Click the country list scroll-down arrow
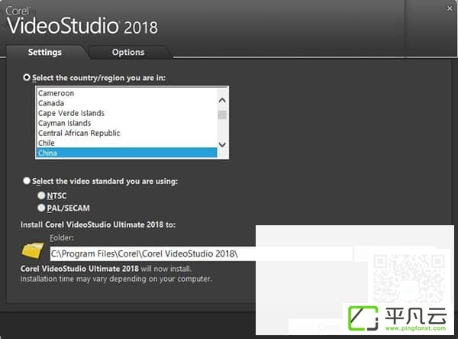This screenshot has height=339, width=458. (x=222, y=144)
